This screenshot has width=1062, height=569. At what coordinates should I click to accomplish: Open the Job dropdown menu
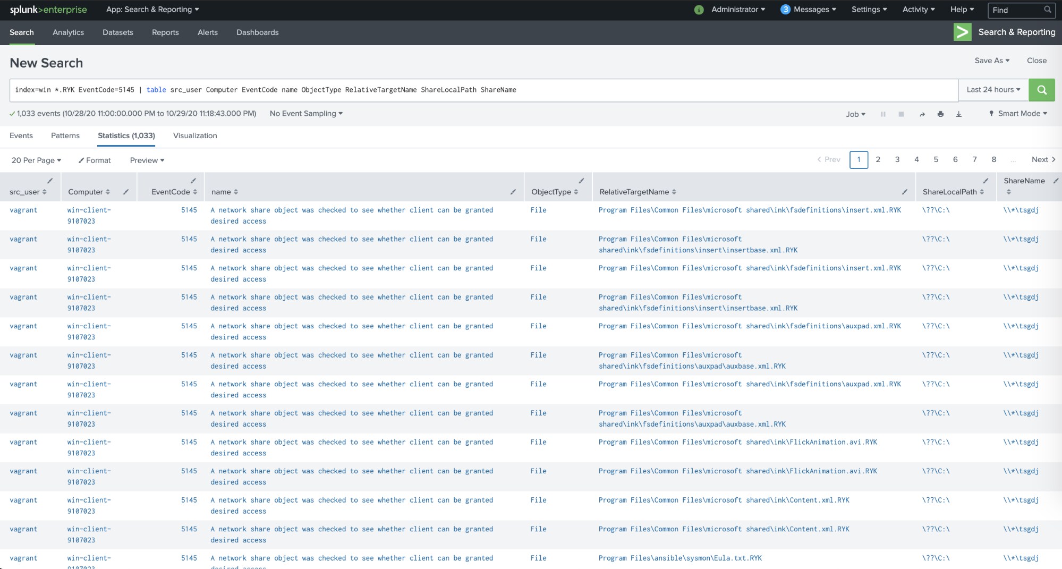855,114
